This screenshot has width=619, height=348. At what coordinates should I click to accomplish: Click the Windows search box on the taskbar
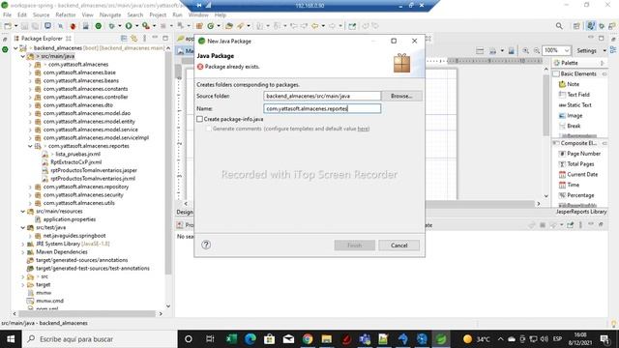(100, 339)
